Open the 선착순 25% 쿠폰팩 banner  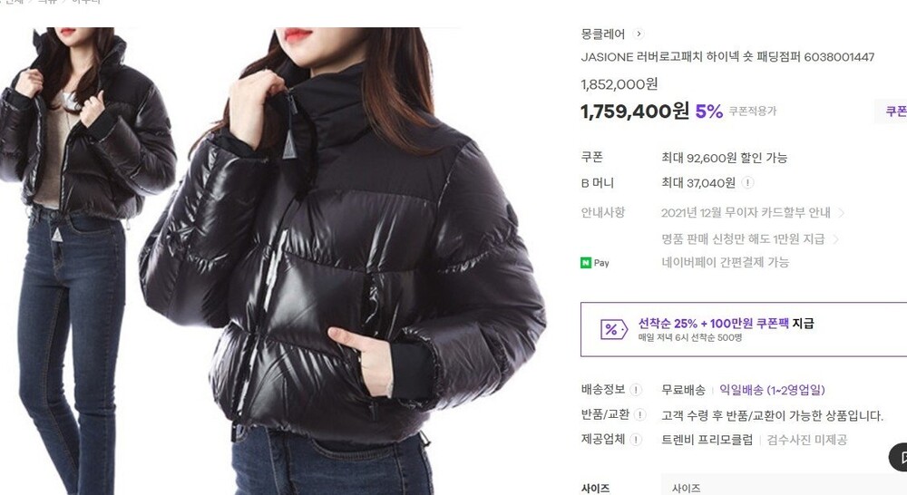coord(744,329)
